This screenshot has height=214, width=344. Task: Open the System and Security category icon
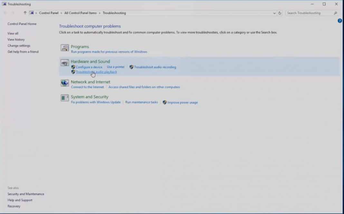65,98
